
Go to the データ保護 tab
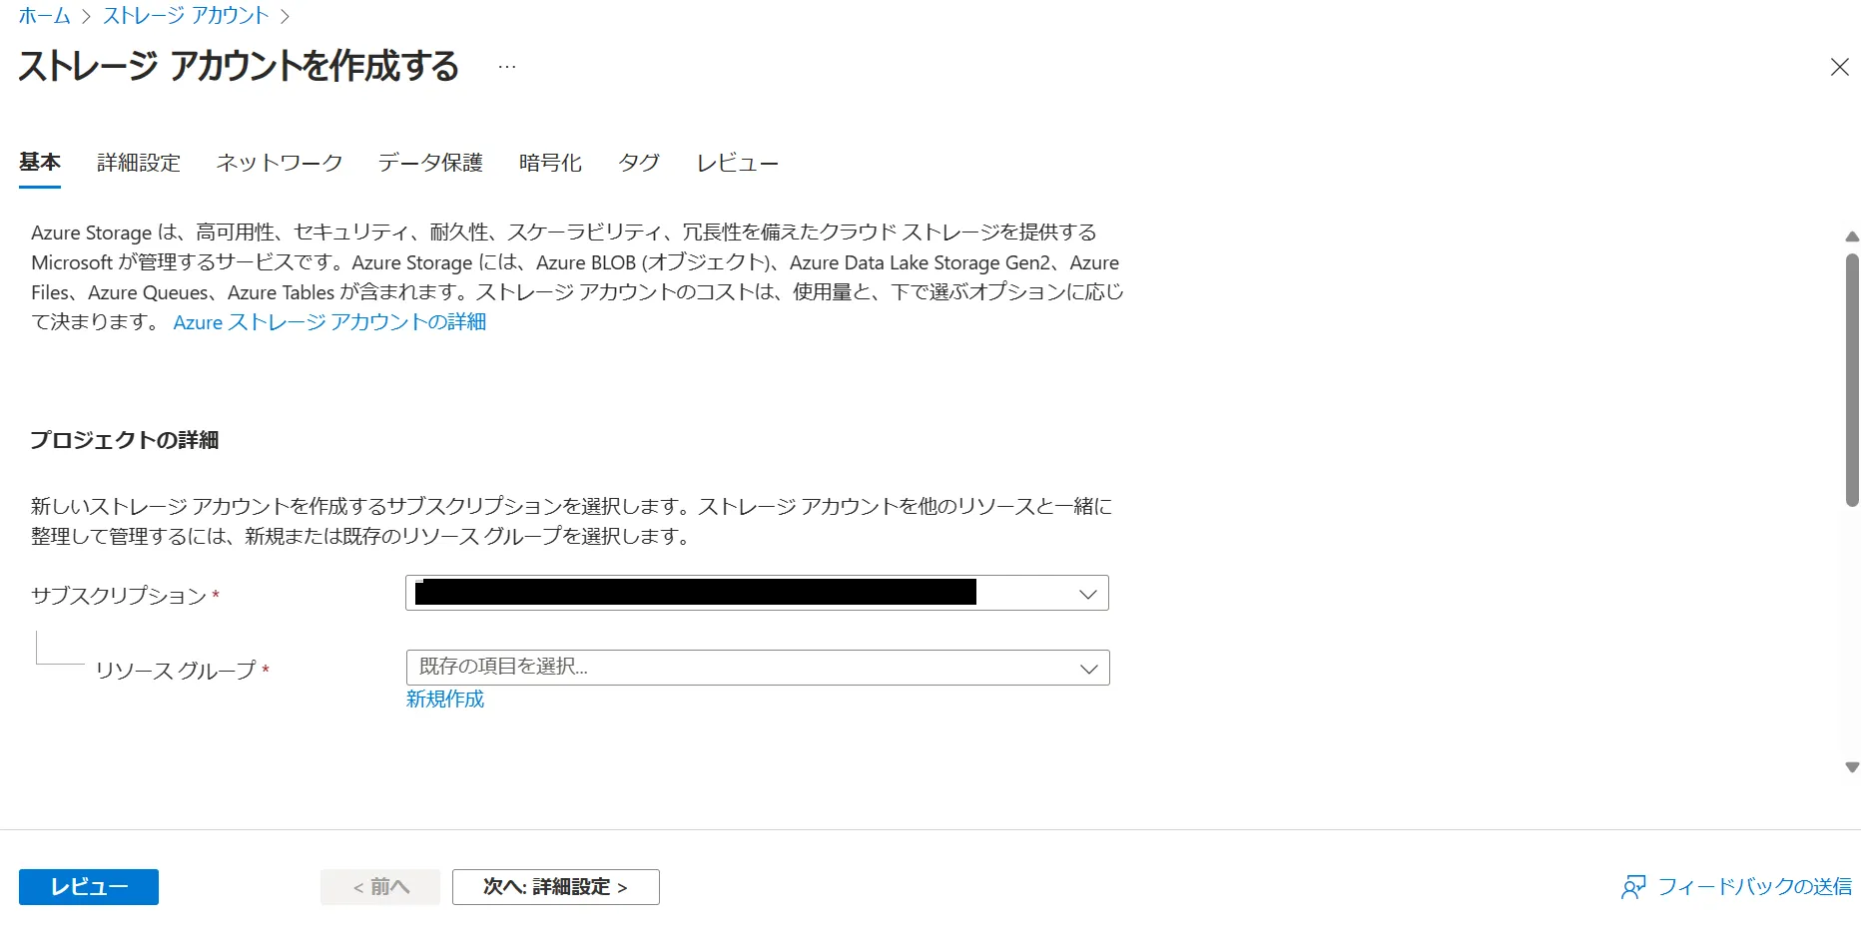pyautogui.click(x=430, y=163)
